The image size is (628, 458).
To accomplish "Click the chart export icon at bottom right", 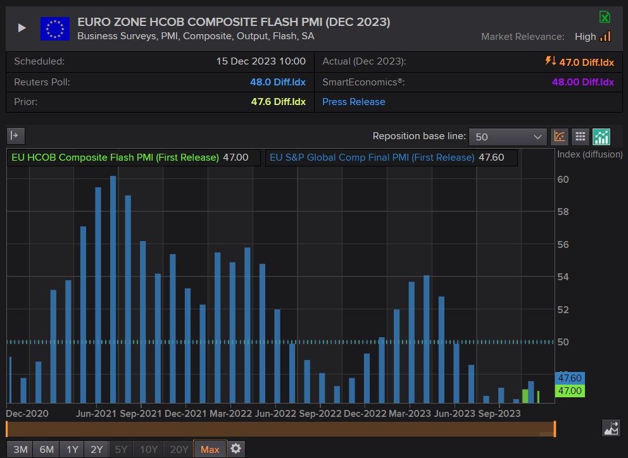I will click(x=611, y=428).
